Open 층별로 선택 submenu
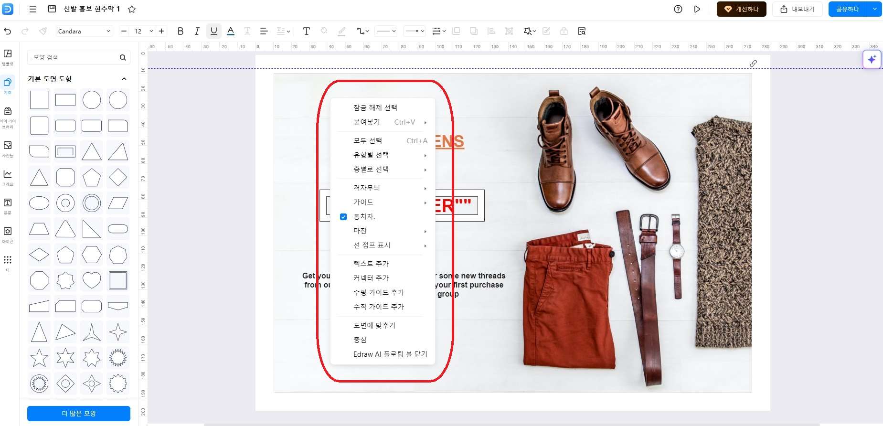Image resolution: width=883 pixels, height=426 pixels. click(383, 170)
